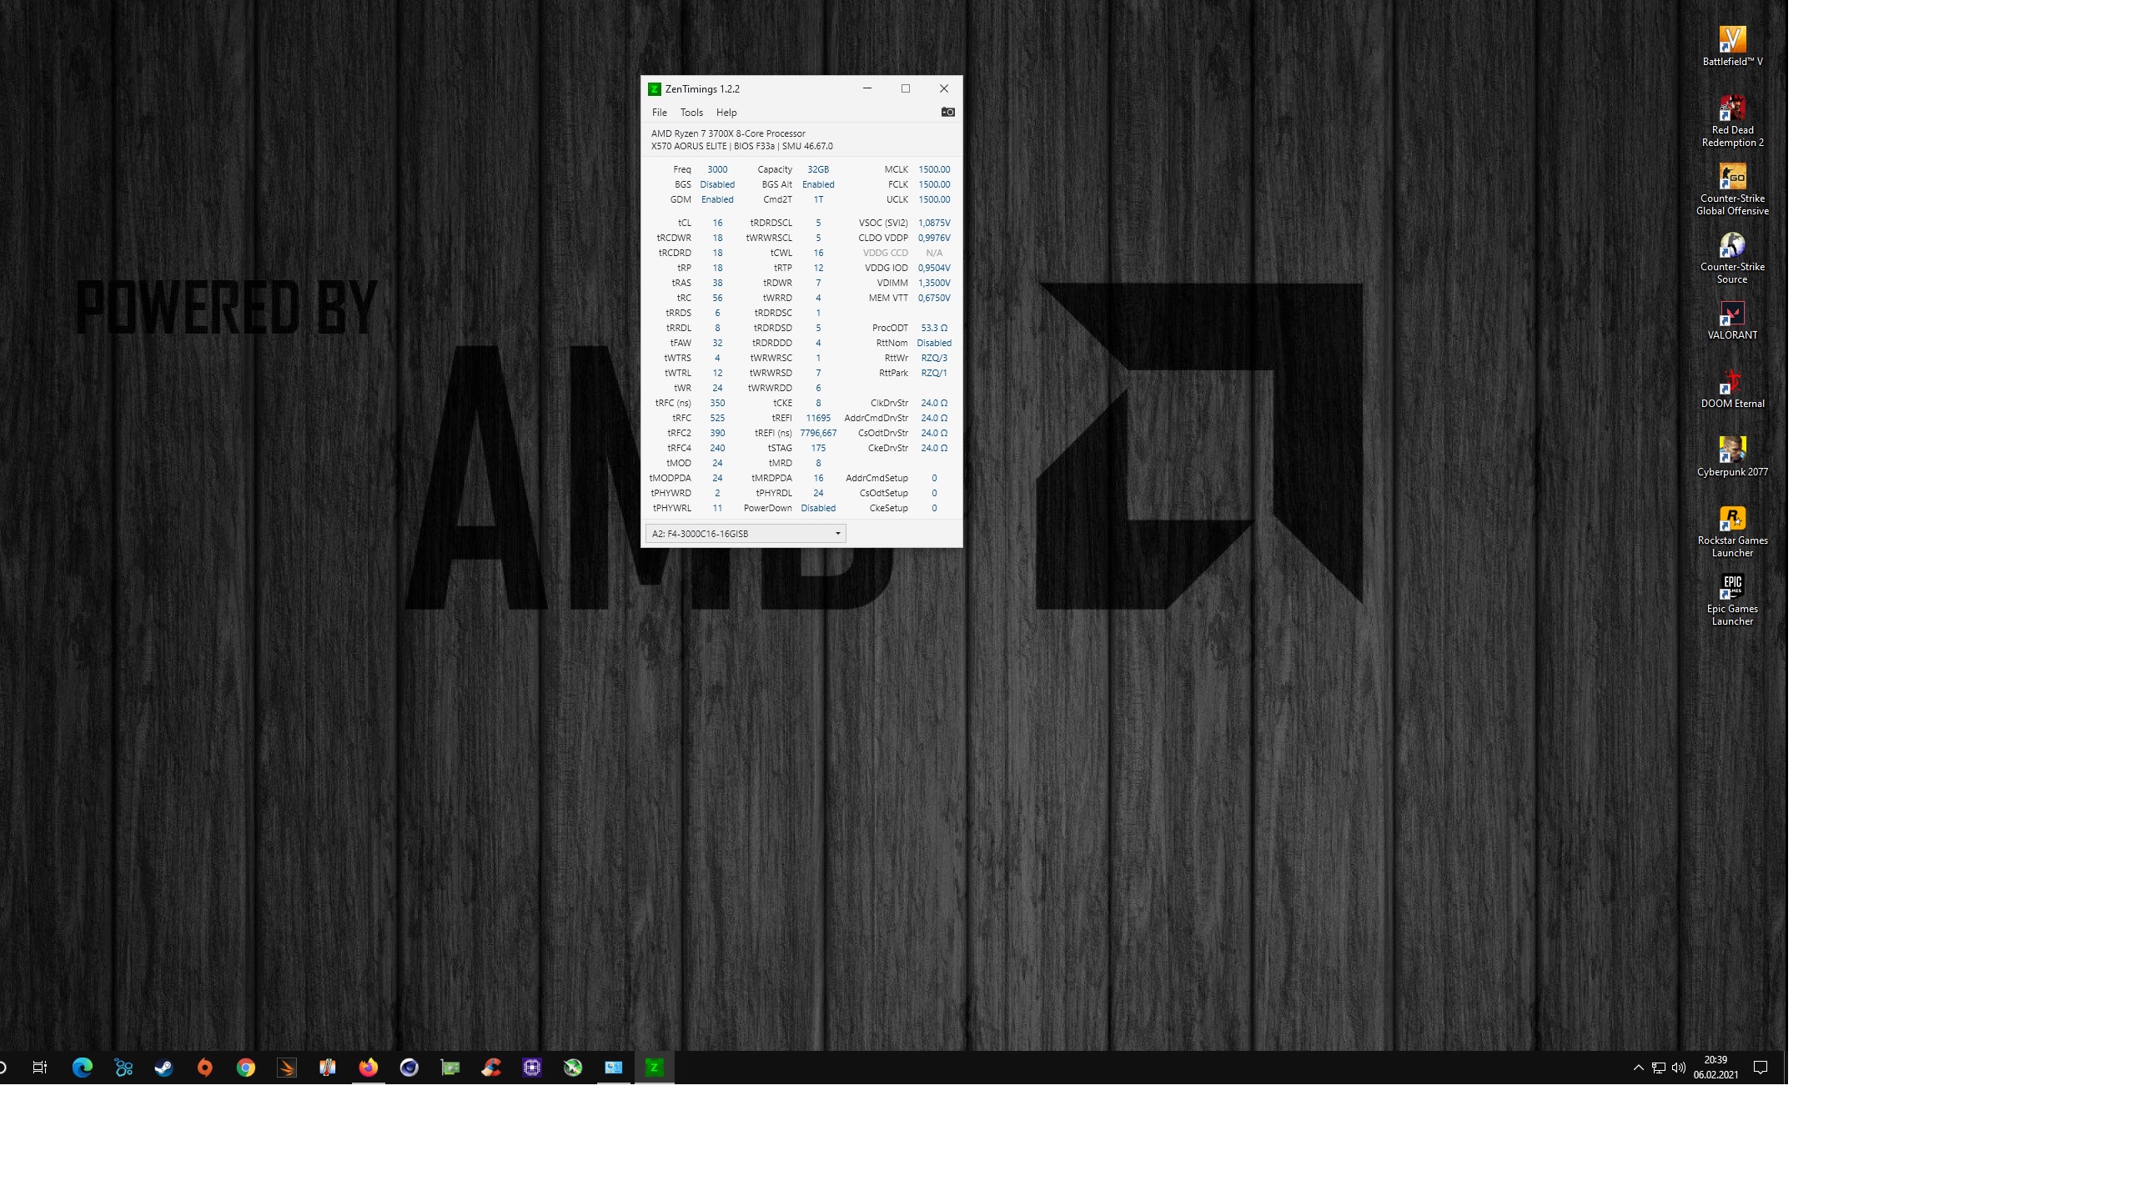
Task: Open the volume control in the system tray
Action: pos(1679,1068)
